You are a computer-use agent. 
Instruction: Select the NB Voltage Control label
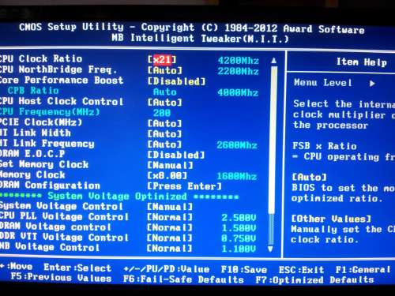click(x=50, y=247)
